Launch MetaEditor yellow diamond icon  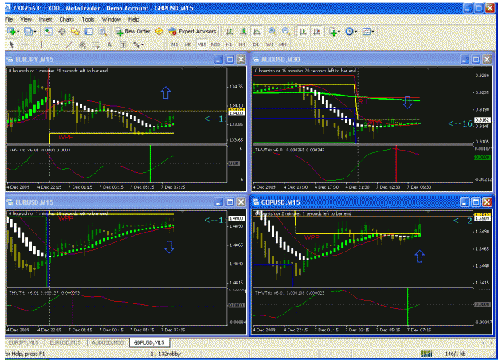pos(159,31)
